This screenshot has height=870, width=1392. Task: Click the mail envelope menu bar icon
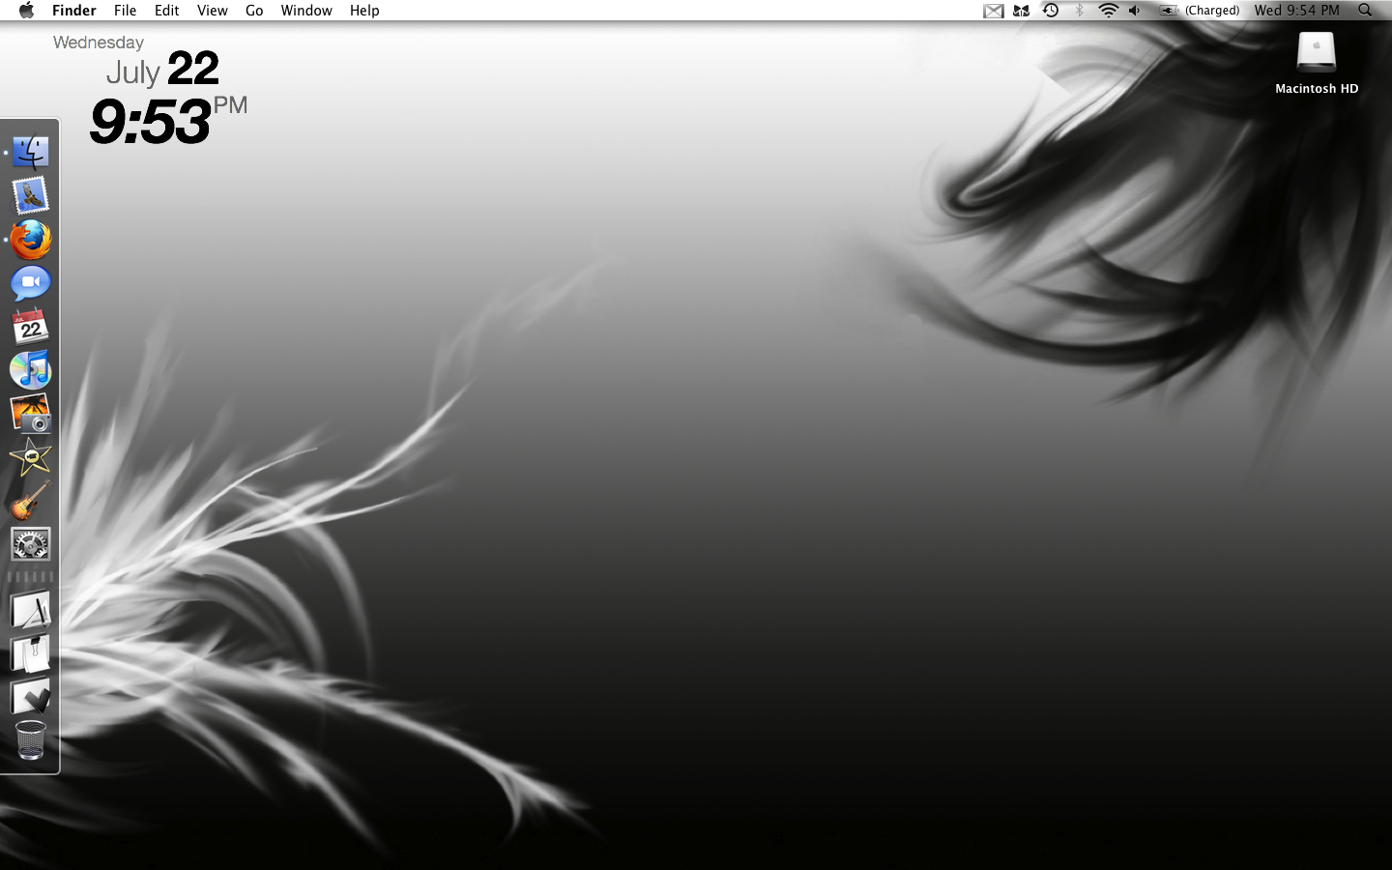(x=994, y=11)
